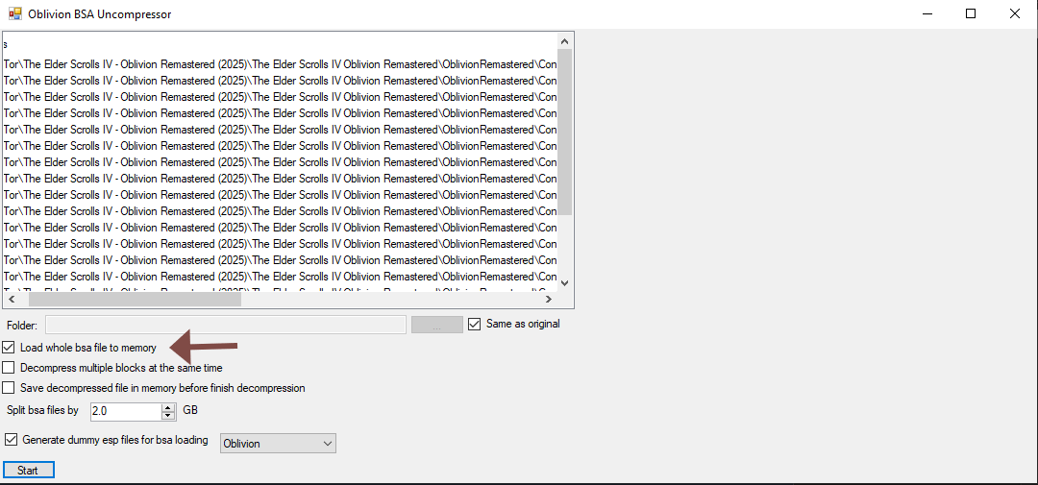Click the Oblivion BSA Uncompressor app icon
The image size is (1038, 485).
[14, 13]
